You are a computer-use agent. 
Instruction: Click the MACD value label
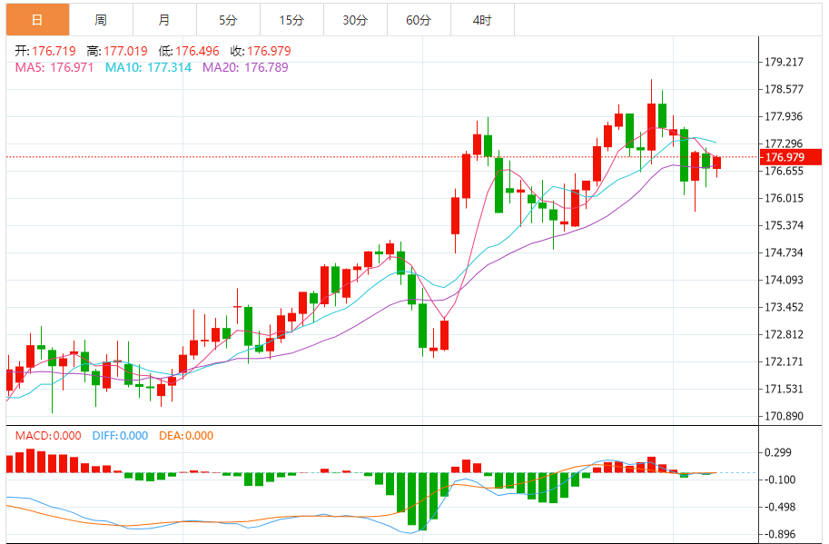(48, 436)
